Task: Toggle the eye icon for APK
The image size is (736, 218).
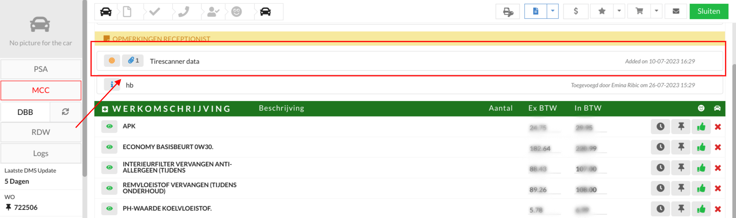Action: (x=110, y=126)
